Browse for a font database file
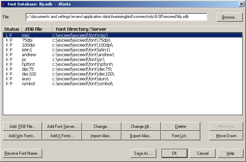The image size is (246, 162). tap(230, 17)
